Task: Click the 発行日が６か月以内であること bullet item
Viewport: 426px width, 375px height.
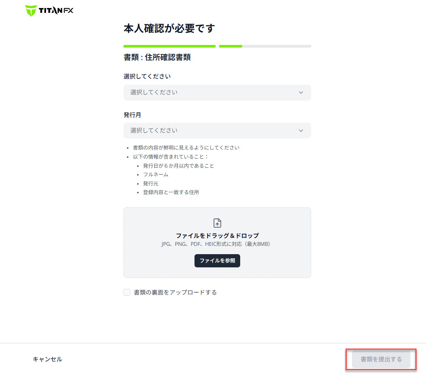Action: (x=179, y=166)
